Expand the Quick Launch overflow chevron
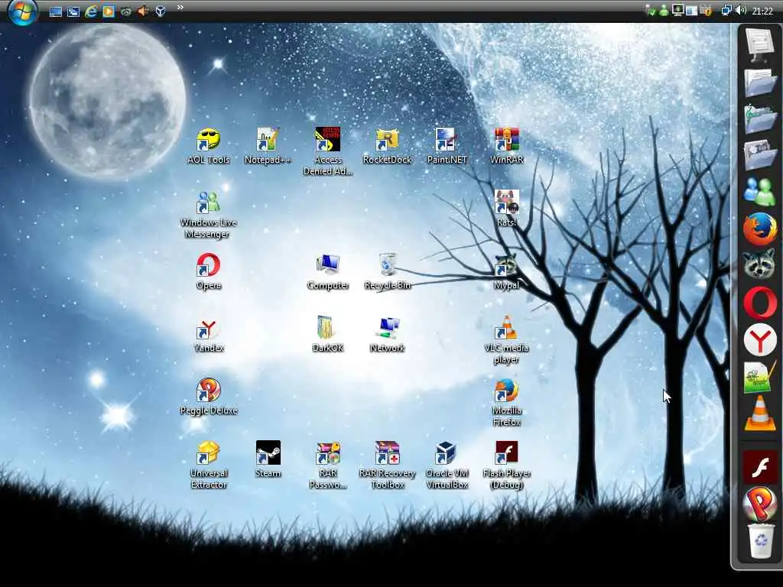The image size is (783, 587). coord(180,8)
